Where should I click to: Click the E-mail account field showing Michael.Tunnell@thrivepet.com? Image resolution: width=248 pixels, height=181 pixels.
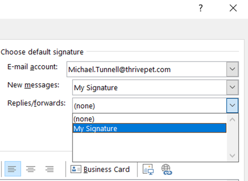(146, 69)
